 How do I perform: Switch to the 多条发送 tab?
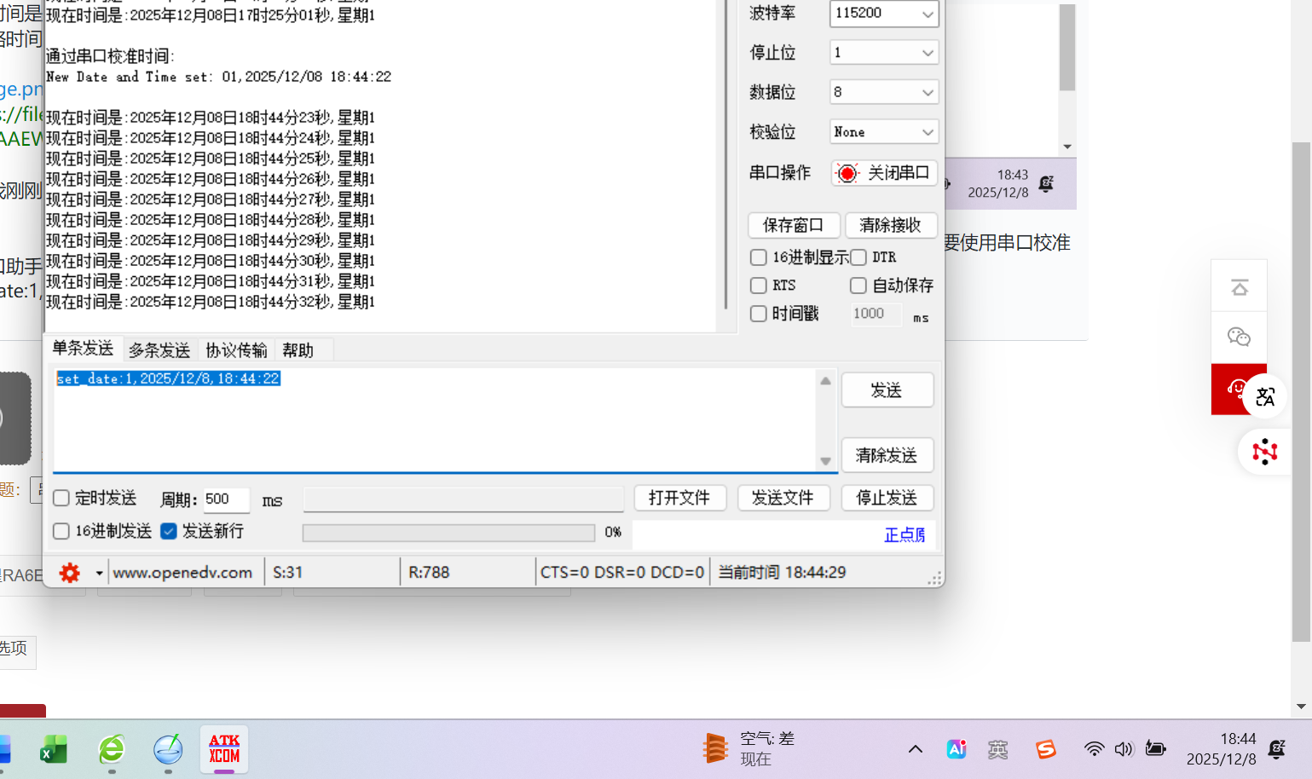point(159,350)
